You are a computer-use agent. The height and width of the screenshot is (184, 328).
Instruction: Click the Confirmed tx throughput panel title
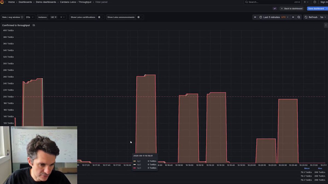(x=16, y=25)
